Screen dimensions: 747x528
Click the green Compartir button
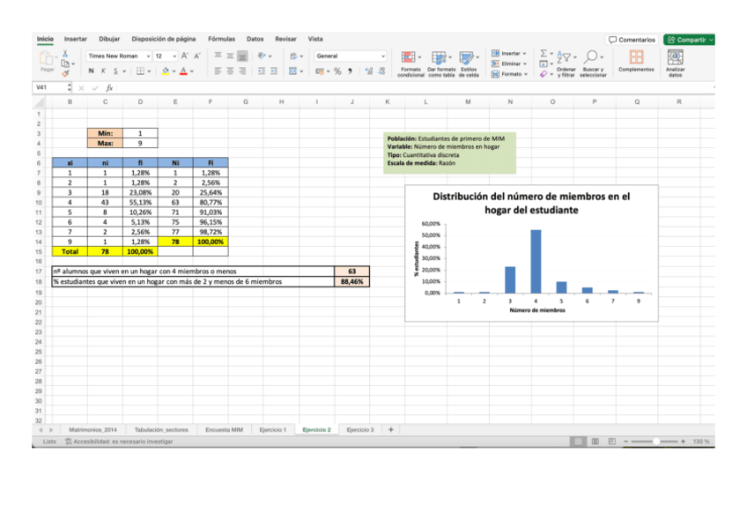coord(689,40)
